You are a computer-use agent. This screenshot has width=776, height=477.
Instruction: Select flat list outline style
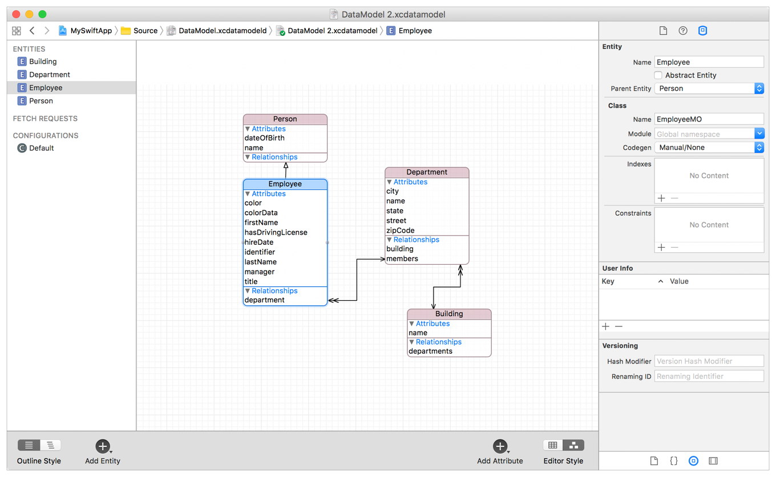click(x=29, y=445)
